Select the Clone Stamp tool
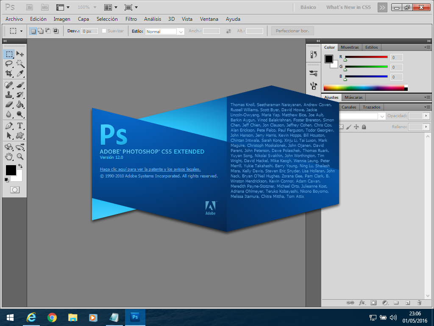This screenshot has width=434, height=326. [9, 95]
